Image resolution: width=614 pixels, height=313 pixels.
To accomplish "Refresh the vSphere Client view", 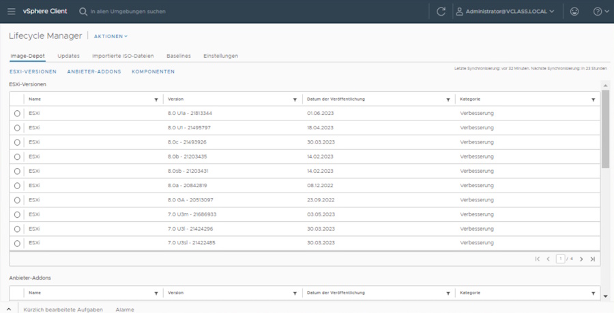I will (x=441, y=12).
